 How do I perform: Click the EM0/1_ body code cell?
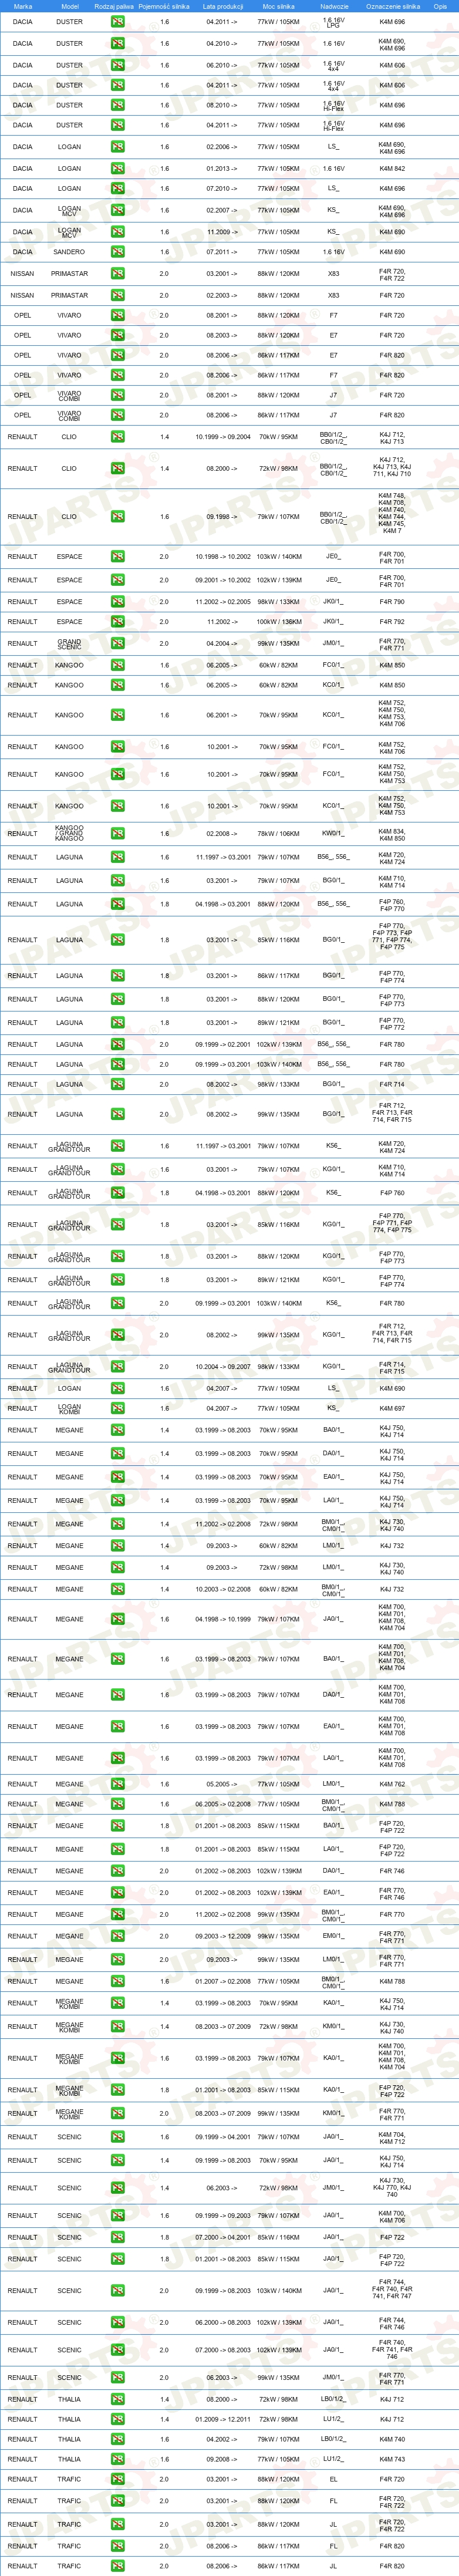click(x=333, y=1936)
